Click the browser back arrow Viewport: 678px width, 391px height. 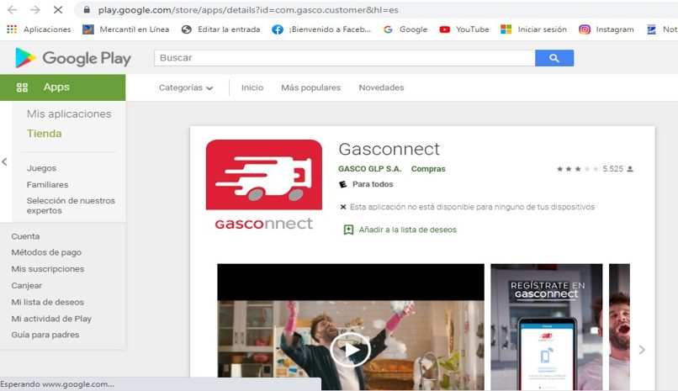(x=12, y=9)
